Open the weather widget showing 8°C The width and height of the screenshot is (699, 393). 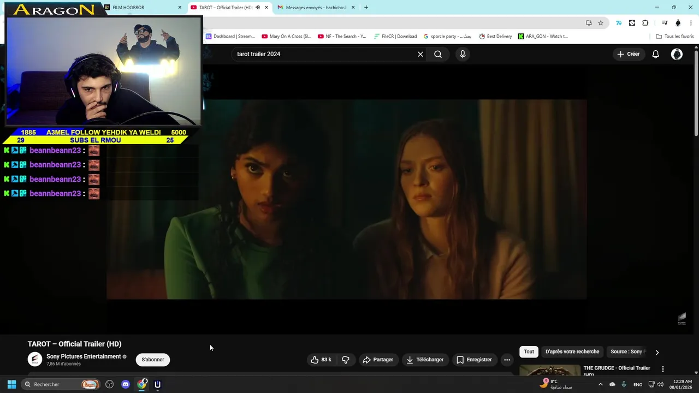[557, 384]
